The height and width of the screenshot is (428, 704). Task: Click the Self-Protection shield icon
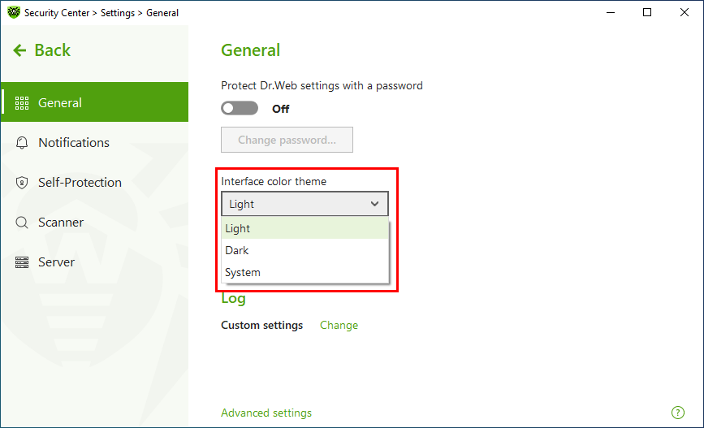point(22,183)
